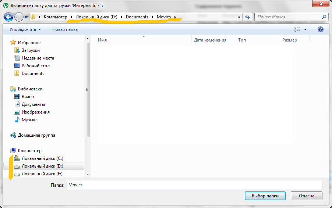Open Домашняя группа in navigation pane
This screenshot has height=208, width=332.
point(36,135)
